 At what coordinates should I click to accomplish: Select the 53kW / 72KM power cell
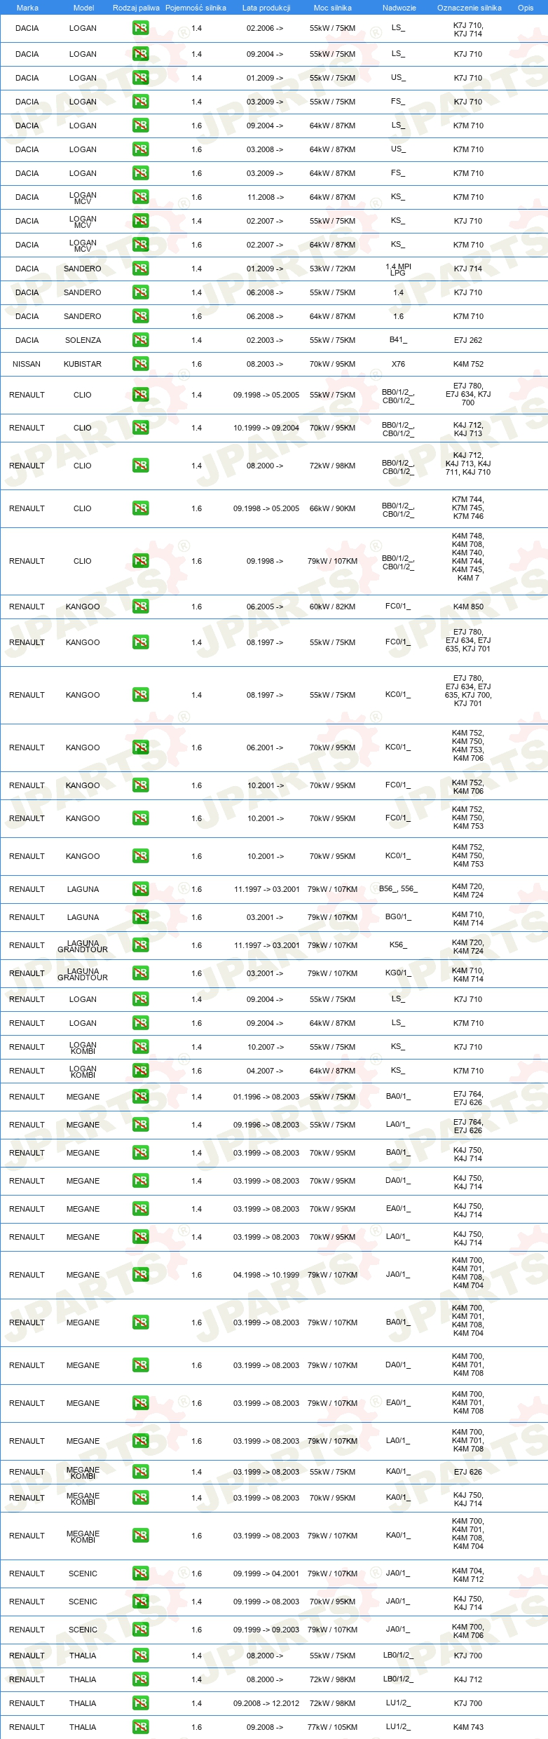point(332,269)
